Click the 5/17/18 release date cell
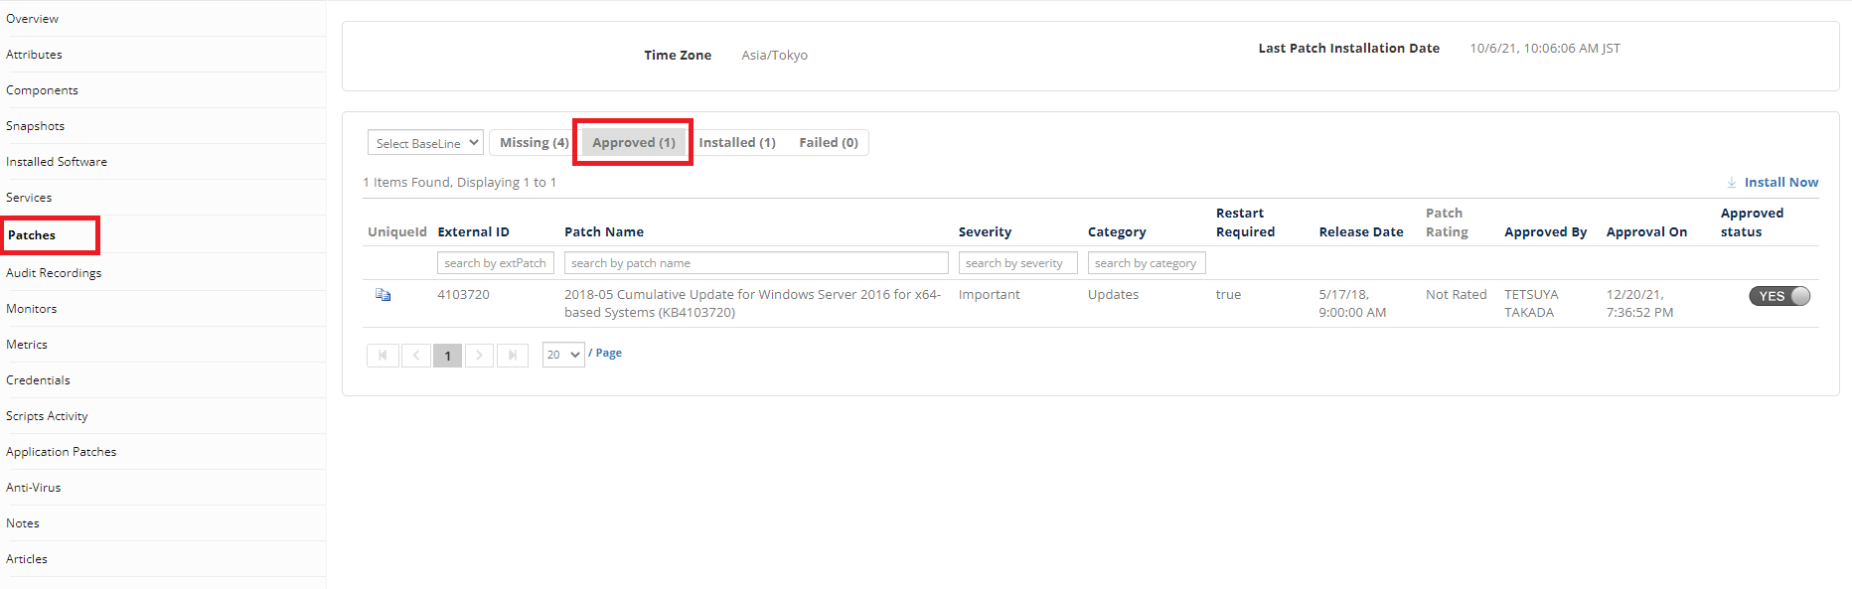The height and width of the screenshot is (589, 1852). 1352,304
